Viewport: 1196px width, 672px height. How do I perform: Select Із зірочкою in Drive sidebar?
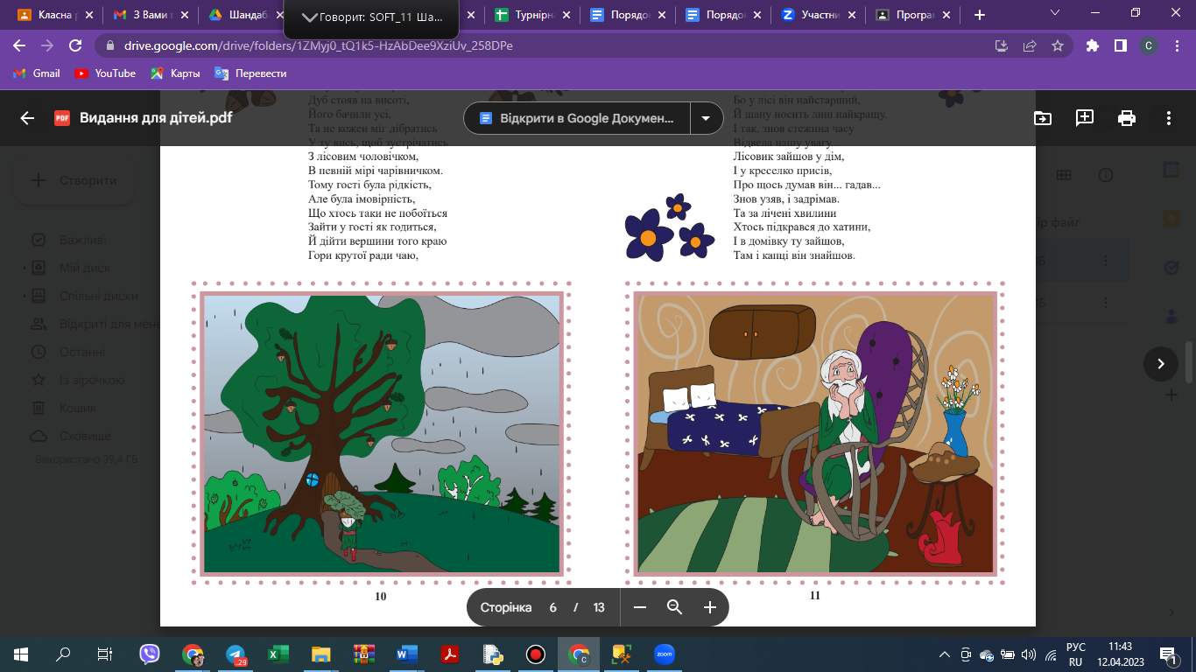92,380
